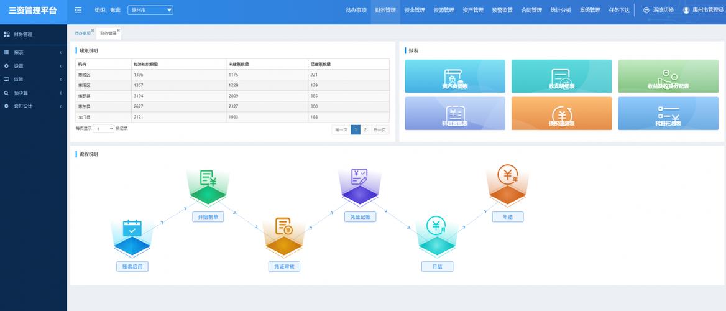This screenshot has width=726, height=311.
Task: Click the 财务管理 grid icon in sidebar
Action: pos(6,34)
